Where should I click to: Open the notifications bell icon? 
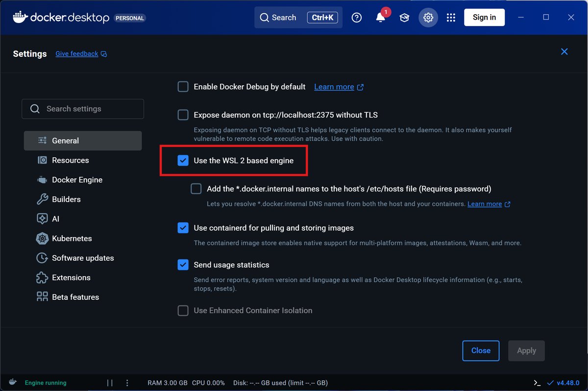pos(380,18)
